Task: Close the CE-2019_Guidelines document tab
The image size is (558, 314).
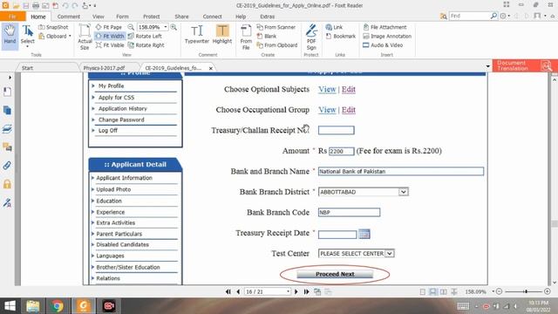Action: (x=211, y=68)
